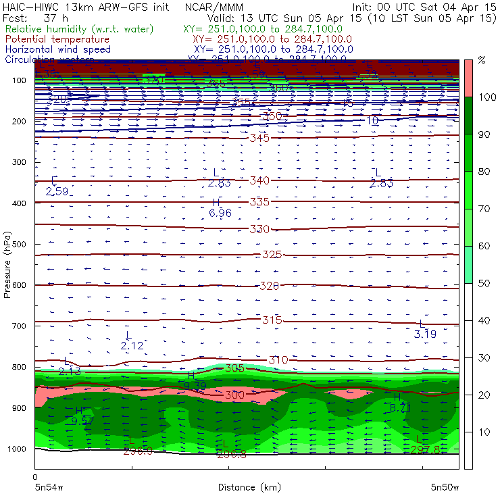The image size is (500, 500).
Task: Select the 1000 hPa pressure tick label
Action: [x=17, y=449]
